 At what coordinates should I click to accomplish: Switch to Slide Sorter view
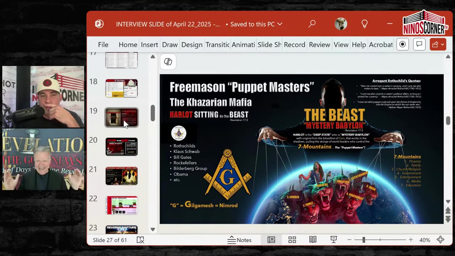(292, 240)
